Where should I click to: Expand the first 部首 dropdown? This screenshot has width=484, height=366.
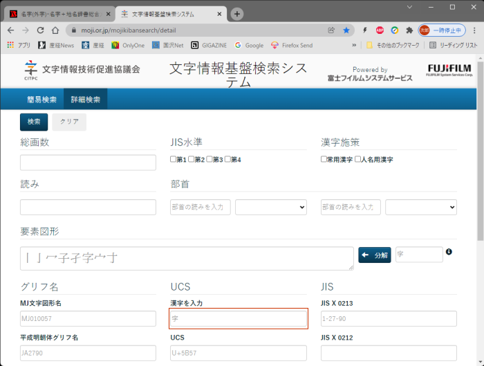271,207
